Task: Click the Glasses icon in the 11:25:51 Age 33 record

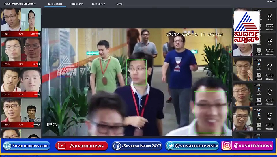Action: 269,100
